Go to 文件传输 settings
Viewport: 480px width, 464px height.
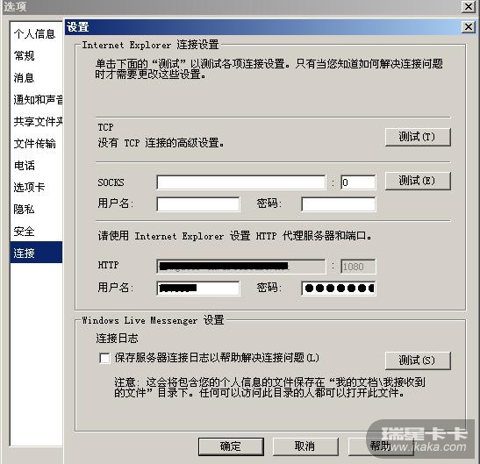(x=36, y=144)
